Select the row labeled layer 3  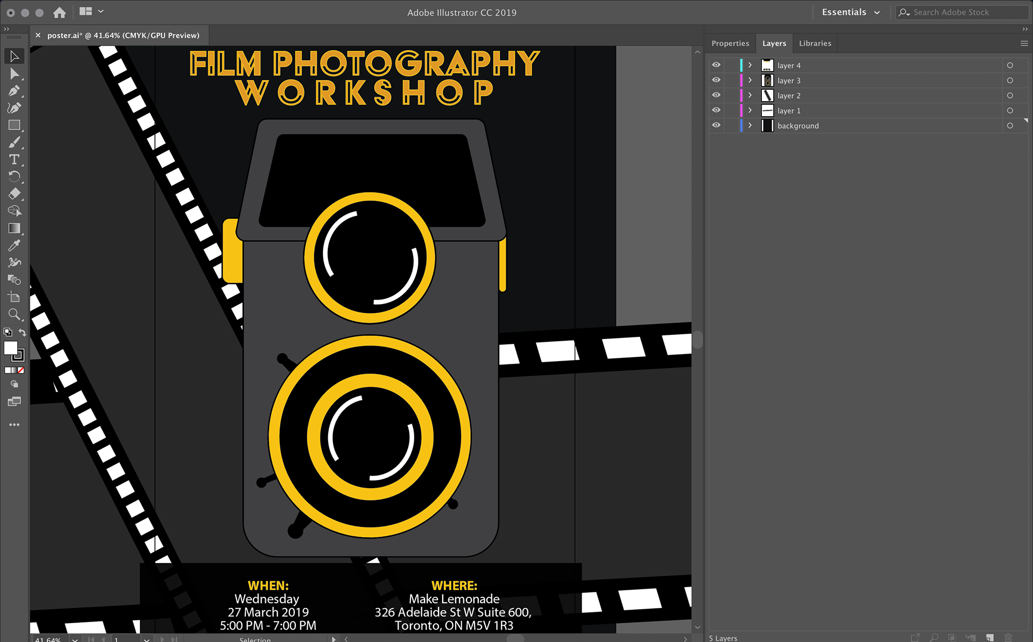pyautogui.click(x=869, y=80)
